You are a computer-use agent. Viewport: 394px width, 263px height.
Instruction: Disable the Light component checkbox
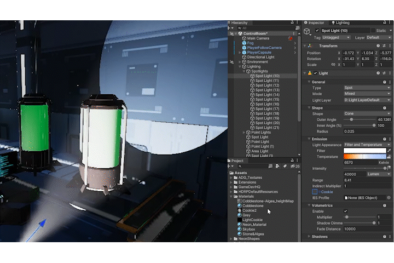(315, 73)
